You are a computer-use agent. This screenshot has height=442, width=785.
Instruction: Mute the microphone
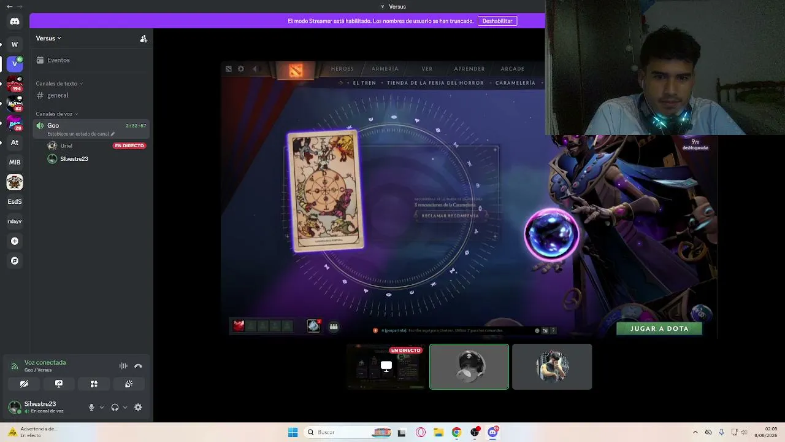(91, 407)
